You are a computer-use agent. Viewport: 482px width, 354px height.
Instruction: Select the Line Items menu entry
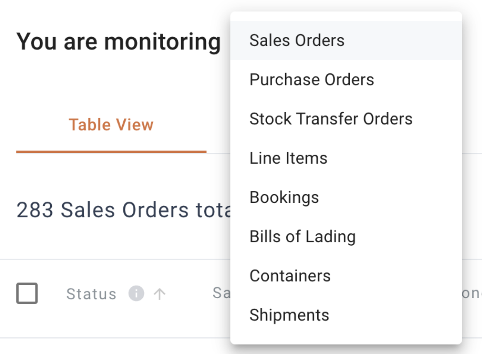tap(346, 158)
